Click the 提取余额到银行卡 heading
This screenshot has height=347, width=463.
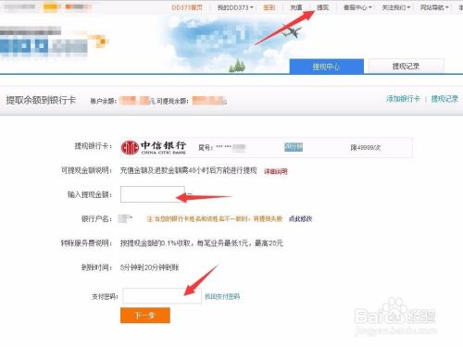(x=41, y=100)
